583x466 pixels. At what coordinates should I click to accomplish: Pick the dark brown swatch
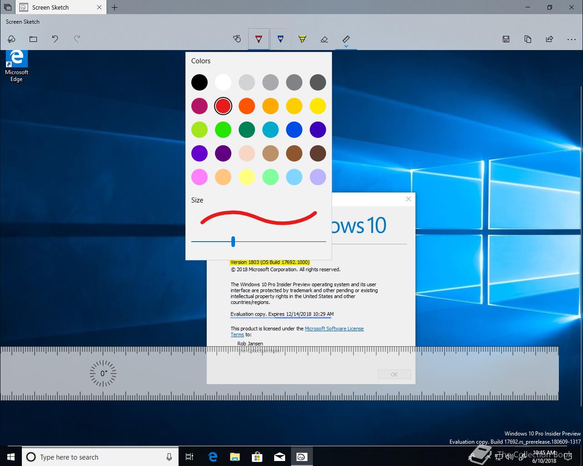pos(318,153)
